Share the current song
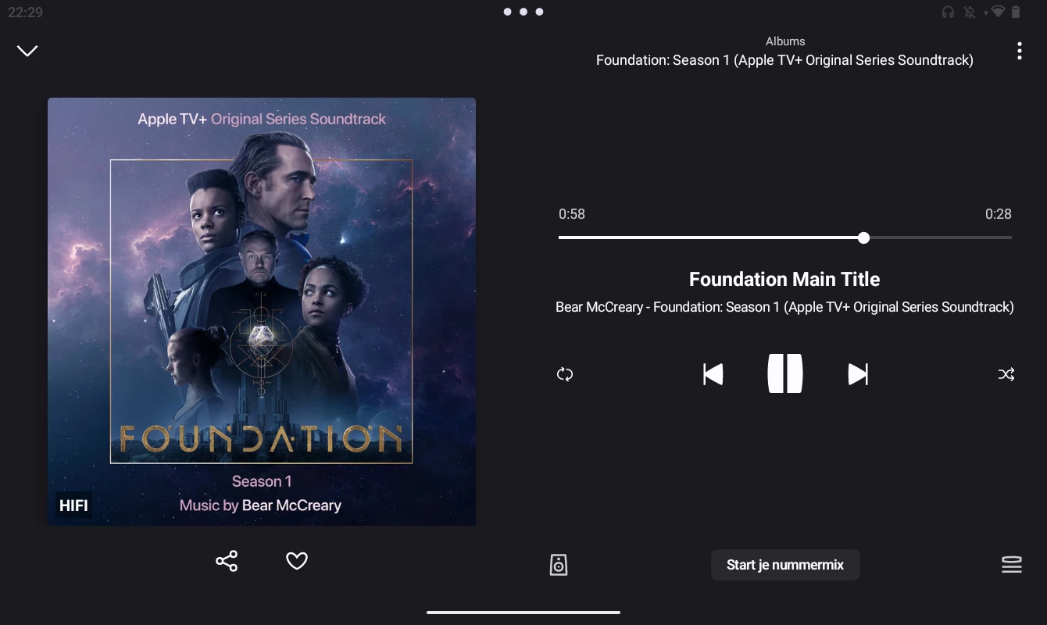1047x625 pixels. 227,561
